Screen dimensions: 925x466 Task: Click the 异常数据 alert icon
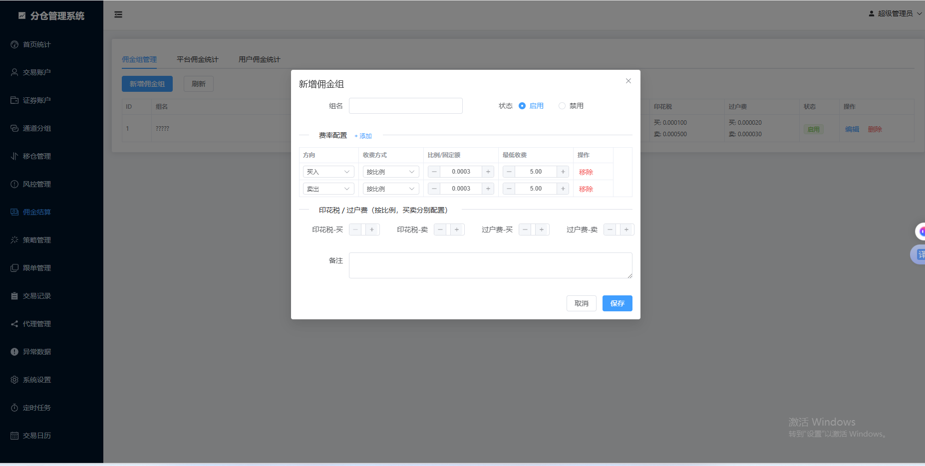point(14,352)
